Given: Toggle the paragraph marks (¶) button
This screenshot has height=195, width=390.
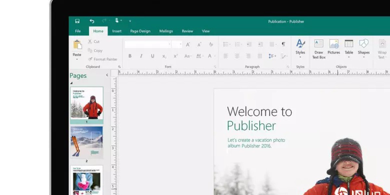Looking at the screenshot, I should point(283,44).
